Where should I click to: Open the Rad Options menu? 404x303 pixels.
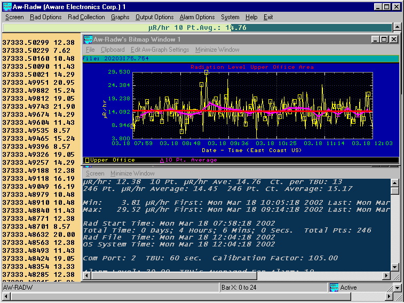click(x=45, y=17)
